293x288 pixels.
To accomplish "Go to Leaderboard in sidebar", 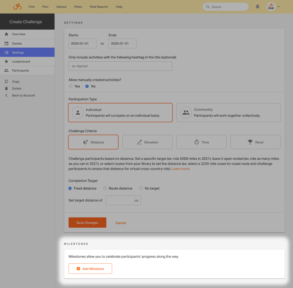I will pos(27,61).
